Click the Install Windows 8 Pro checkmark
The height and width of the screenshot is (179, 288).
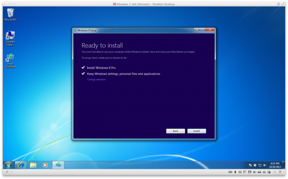click(83, 68)
